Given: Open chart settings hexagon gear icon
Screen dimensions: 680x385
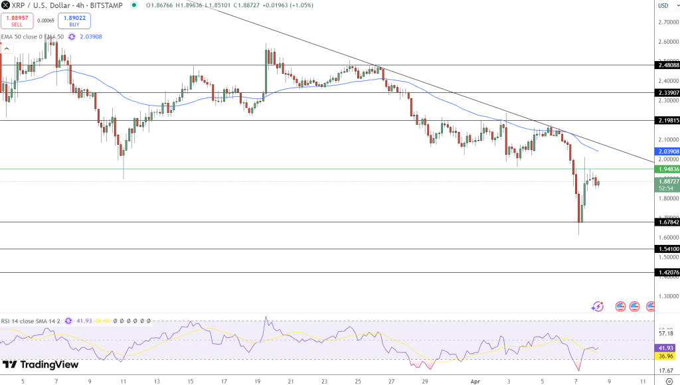Looking at the screenshot, I should click(x=669, y=382).
